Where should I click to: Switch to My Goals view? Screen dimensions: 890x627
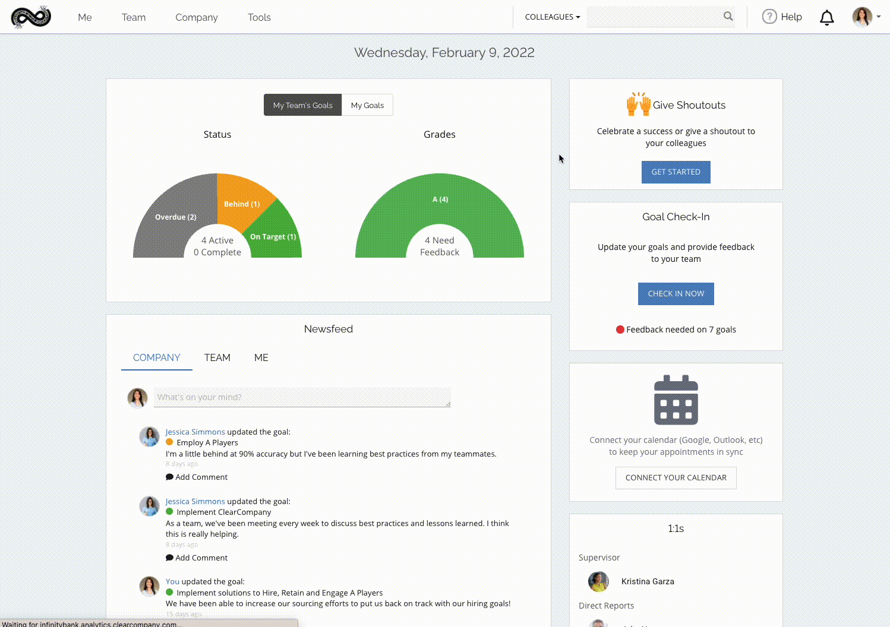coord(367,105)
